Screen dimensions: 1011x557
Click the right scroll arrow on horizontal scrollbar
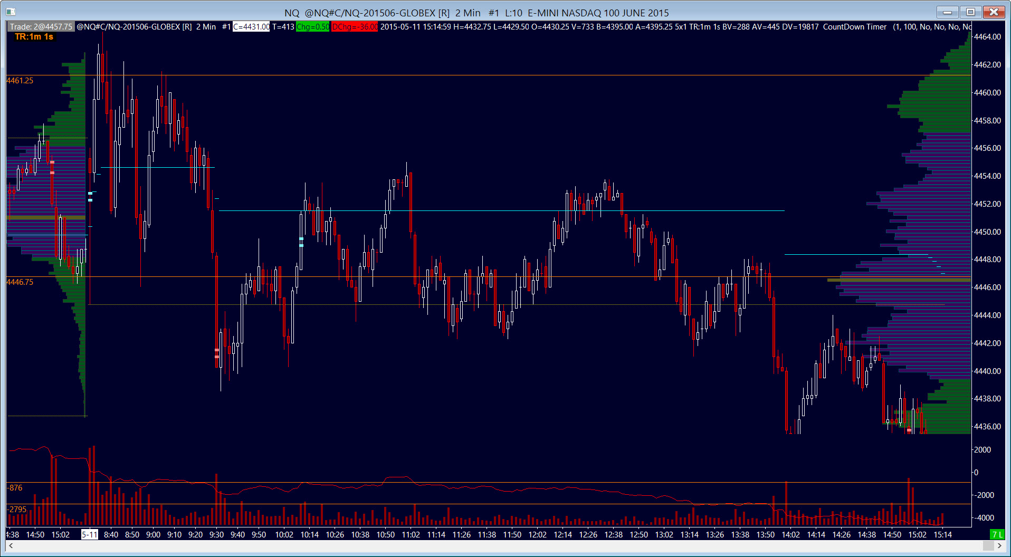tap(999, 545)
